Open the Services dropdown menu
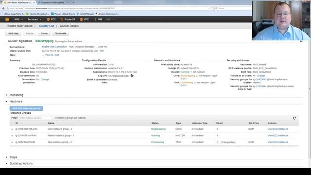The width and height of the screenshot is (311, 175). (35, 19)
